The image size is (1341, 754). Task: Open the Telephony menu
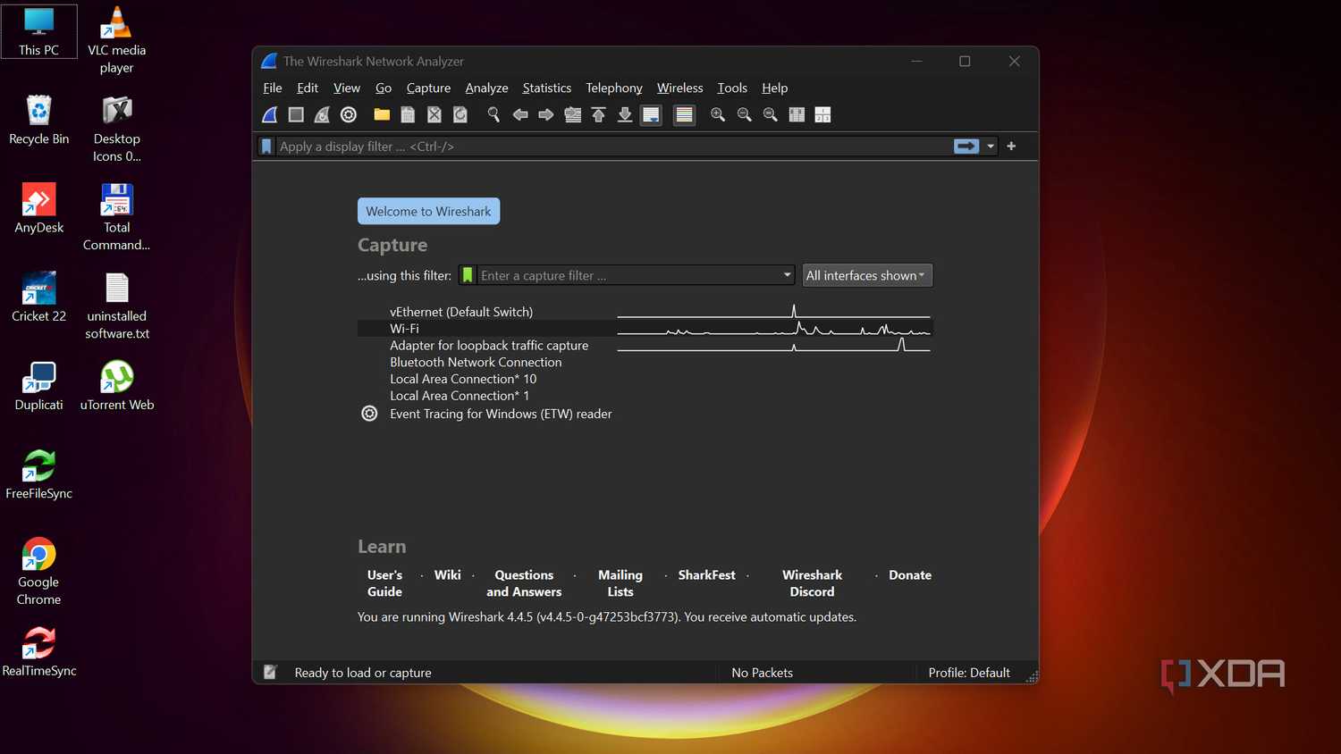614,88
